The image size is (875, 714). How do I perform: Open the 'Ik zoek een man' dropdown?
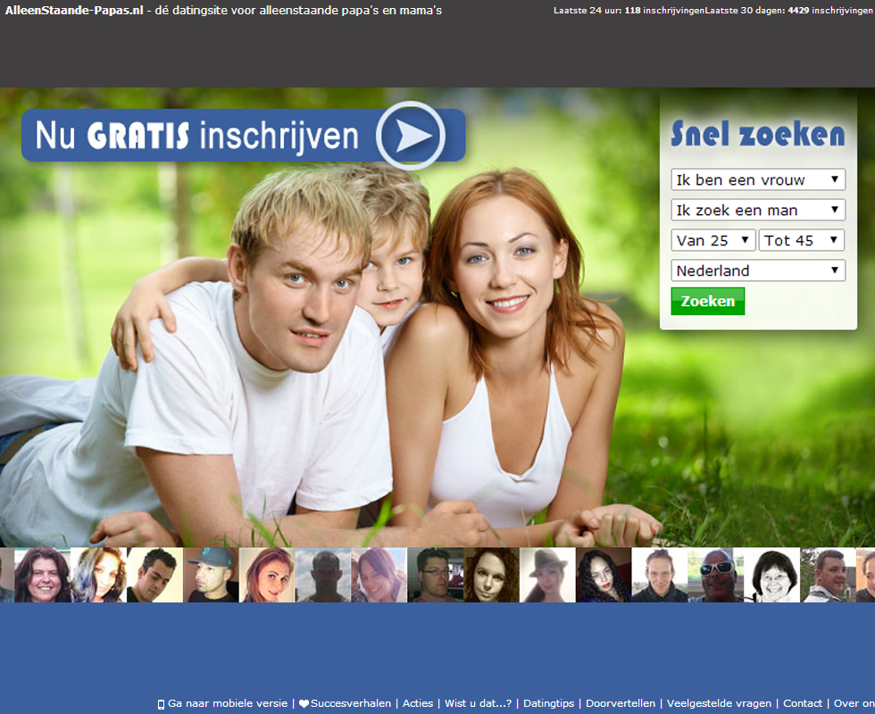point(758,210)
